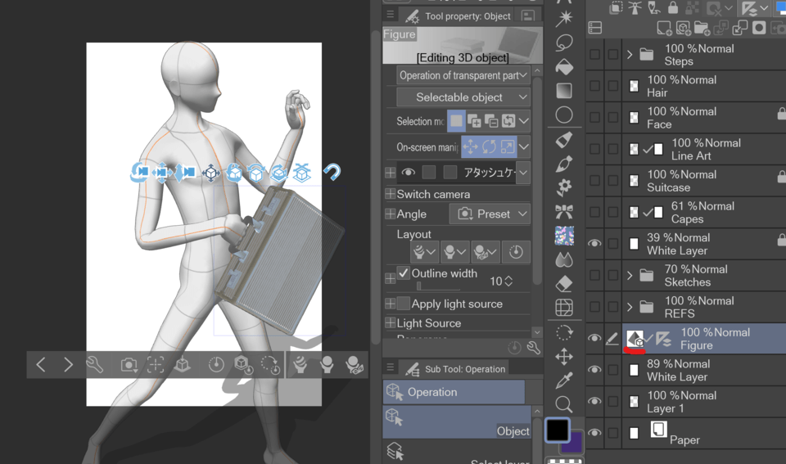The height and width of the screenshot is (464, 786).
Task: Open the Selectable object dropdown
Action: (x=463, y=97)
